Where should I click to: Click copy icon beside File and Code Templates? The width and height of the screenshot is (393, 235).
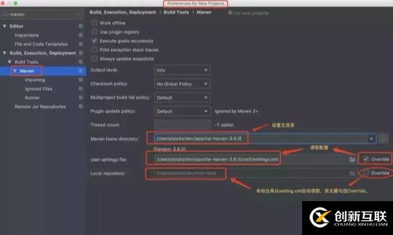point(81,44)
